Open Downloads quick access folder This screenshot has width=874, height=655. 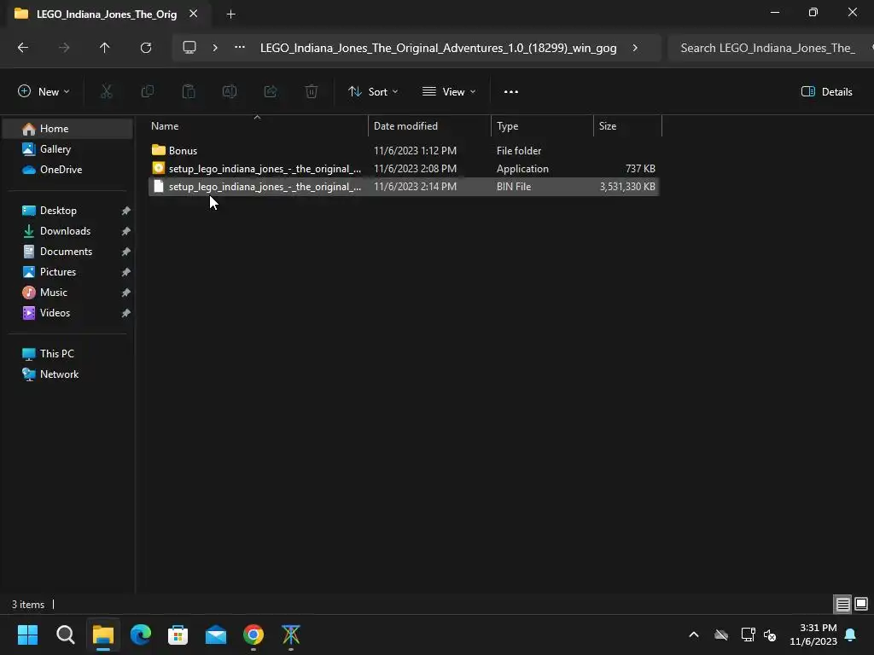coord(68,231)
